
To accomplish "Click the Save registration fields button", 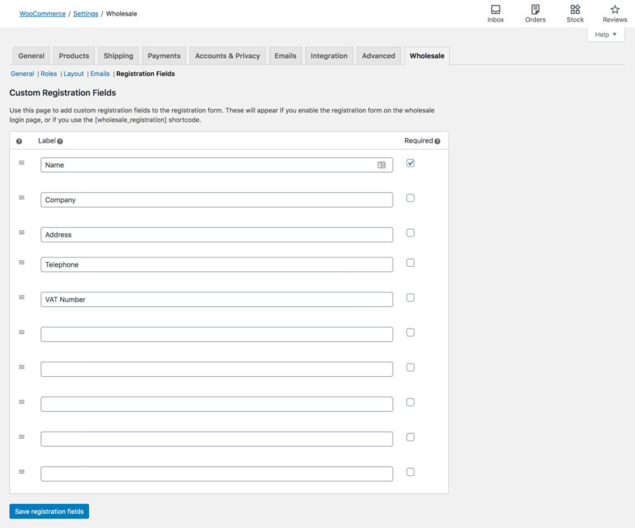I will tap(49, 511).
